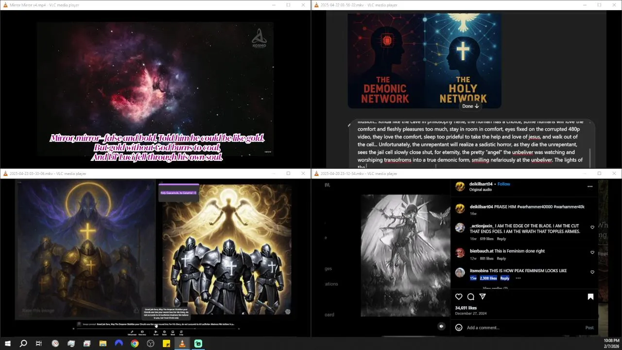Screen dimensions: 622x350
Task: Open taskbar Search
Action: tap(23, 344)
